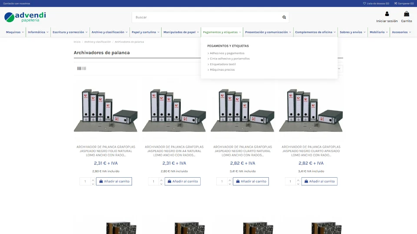Viewport: 417px width, 234px height.
Task: Add Folio Natural archivador to cart
Action: pos(114,182)
